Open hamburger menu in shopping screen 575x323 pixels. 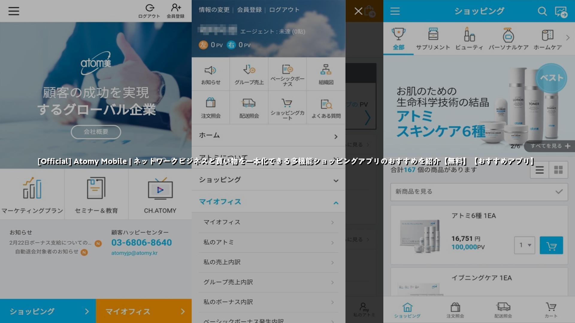395,11
